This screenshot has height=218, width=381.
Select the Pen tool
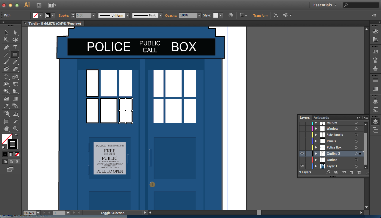click(6, 47)
